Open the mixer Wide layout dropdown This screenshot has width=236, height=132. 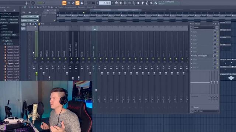tap(46, 24)
